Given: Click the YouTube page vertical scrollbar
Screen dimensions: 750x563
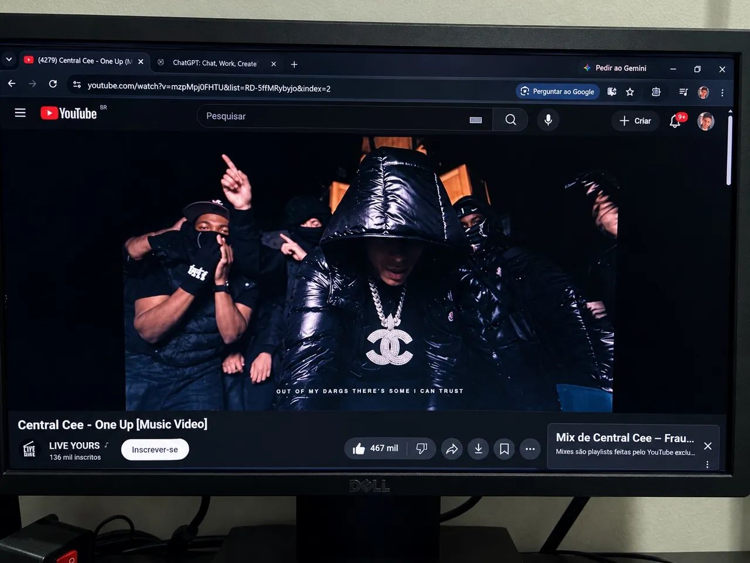Looking at the screenshot, I should coord(729,150).
